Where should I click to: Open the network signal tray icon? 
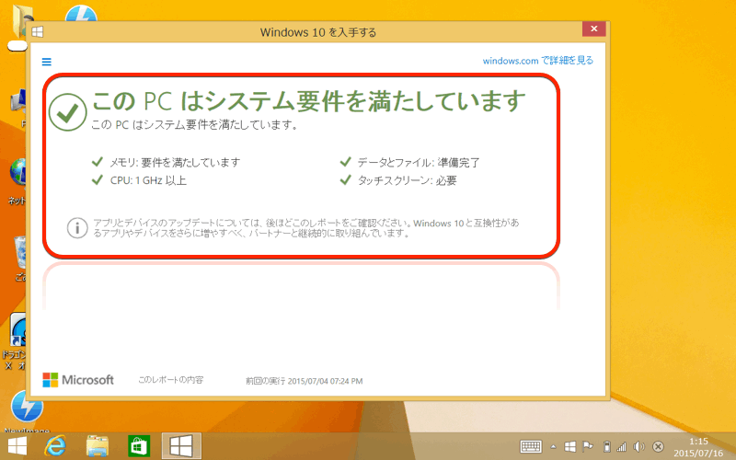pos(622,446)
